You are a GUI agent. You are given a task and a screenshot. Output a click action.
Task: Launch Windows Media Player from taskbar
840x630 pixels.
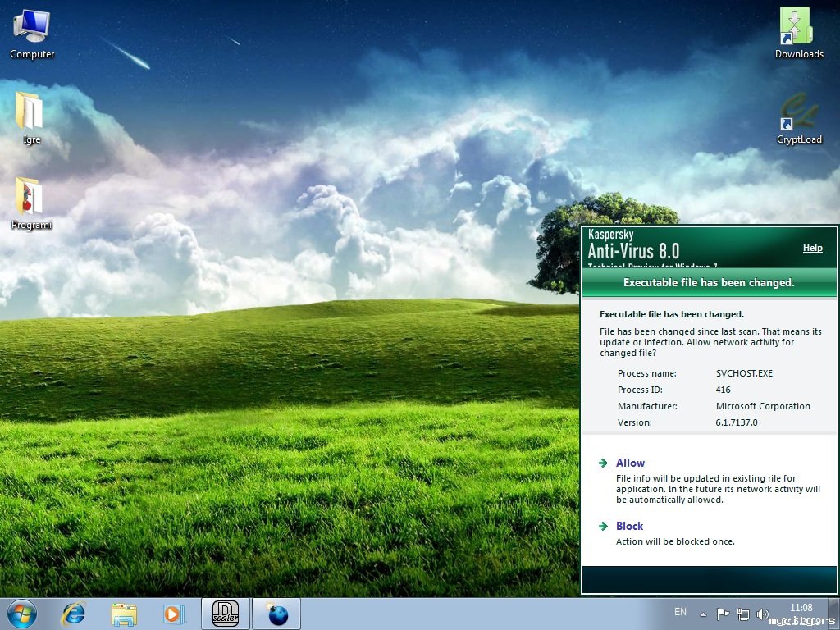[173, 613]
